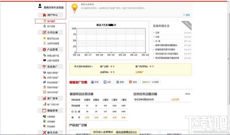Open the 服务支持 section header
The width and height of the screenshot is (230, 135).
pos(50,132)
